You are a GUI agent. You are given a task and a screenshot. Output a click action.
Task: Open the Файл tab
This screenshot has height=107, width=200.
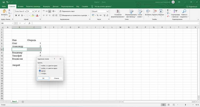[x=4, y=6]
